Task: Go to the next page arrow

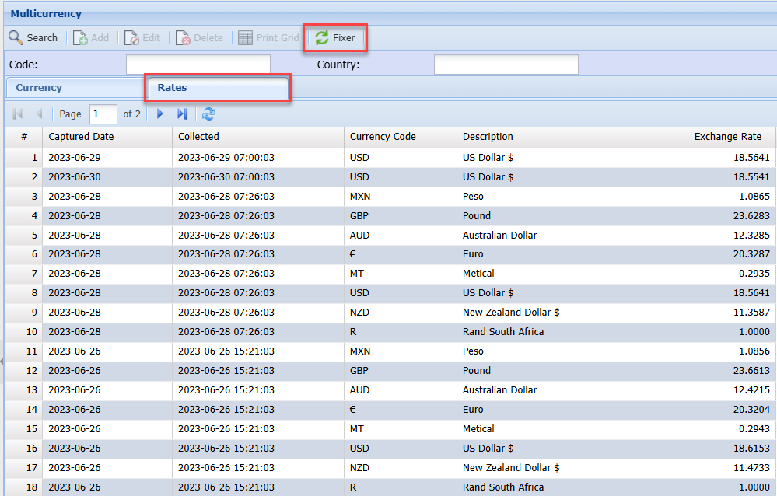Action: [160, 114]
